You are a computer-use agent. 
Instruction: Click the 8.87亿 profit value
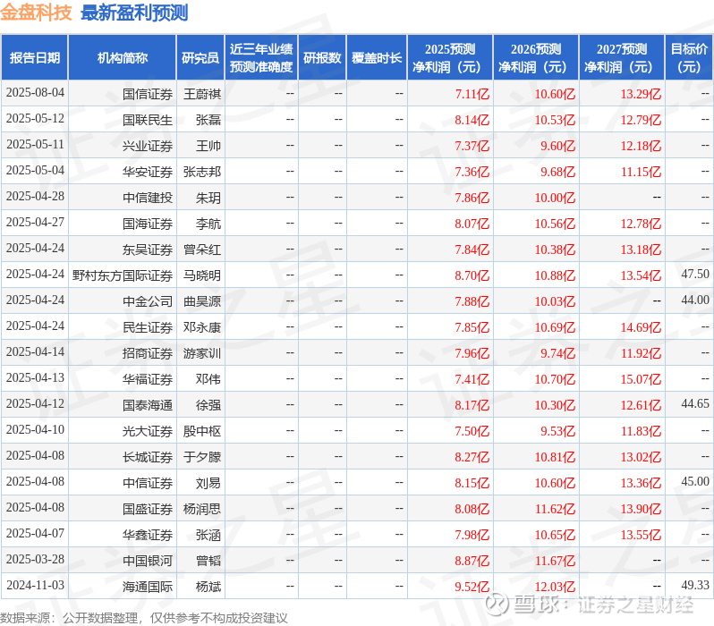point(472,562)
